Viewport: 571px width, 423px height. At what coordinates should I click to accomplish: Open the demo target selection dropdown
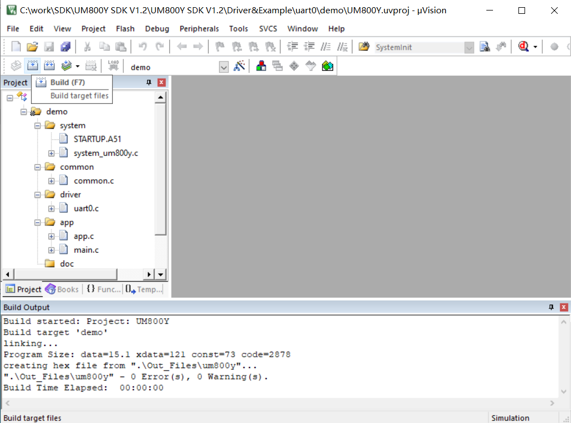click(x=224, y=67)
